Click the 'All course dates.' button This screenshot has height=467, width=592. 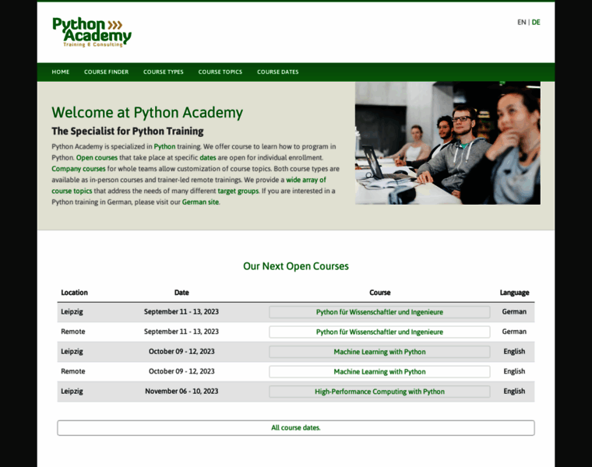[296, 428]
